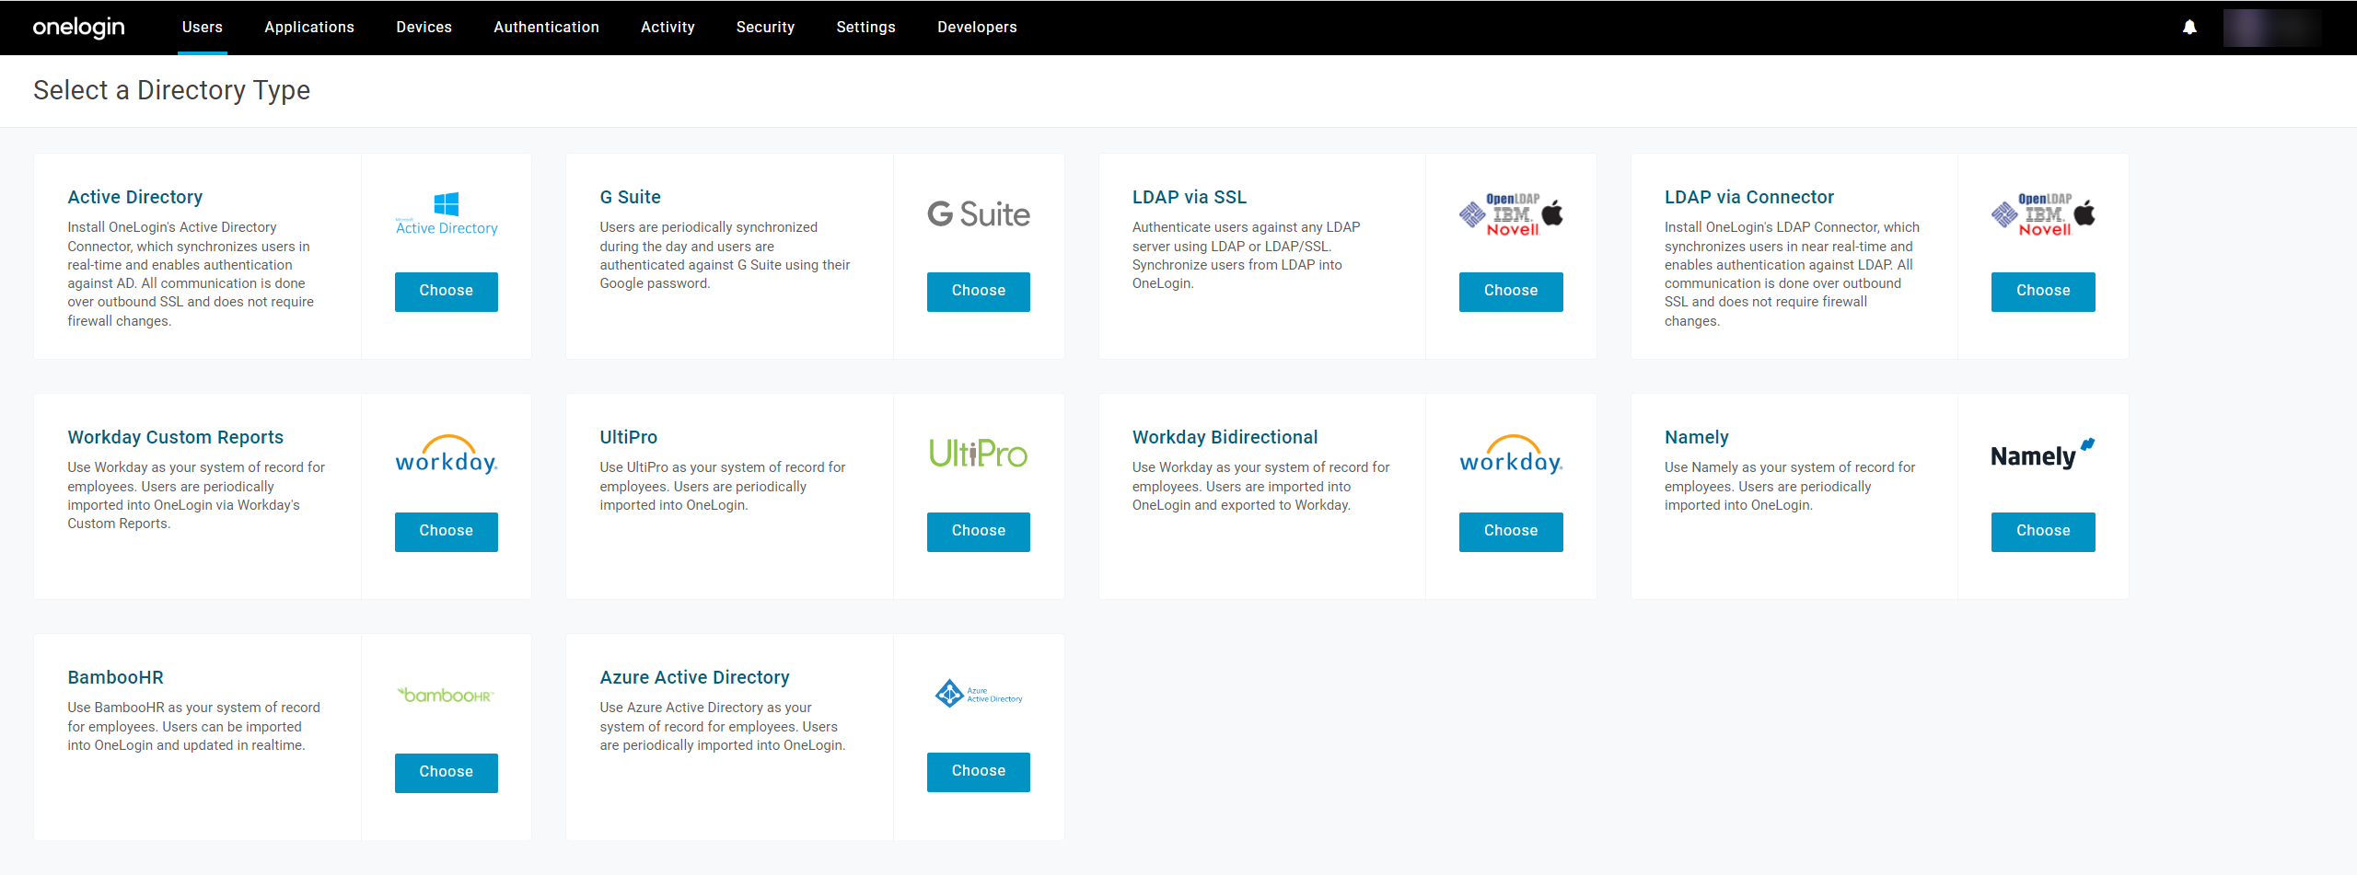Open the Users menu
The image size is (2357, 875).
[203, 28]
